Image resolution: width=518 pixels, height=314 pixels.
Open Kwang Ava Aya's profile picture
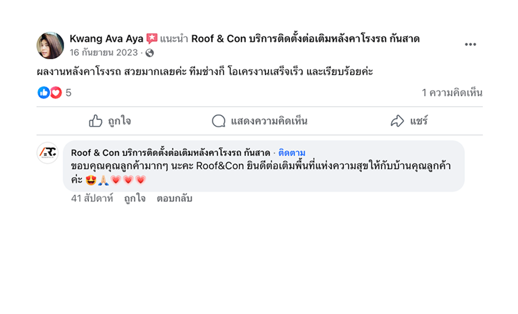point(50,46)
